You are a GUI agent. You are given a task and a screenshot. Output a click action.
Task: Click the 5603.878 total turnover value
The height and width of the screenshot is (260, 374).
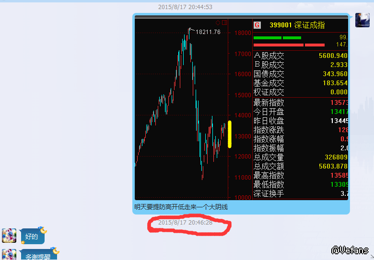[333, 166]
